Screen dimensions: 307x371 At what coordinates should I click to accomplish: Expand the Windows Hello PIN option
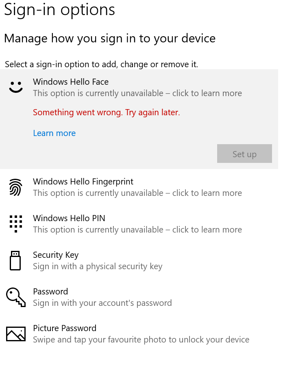pyautogui.click(x=69, y=218)
